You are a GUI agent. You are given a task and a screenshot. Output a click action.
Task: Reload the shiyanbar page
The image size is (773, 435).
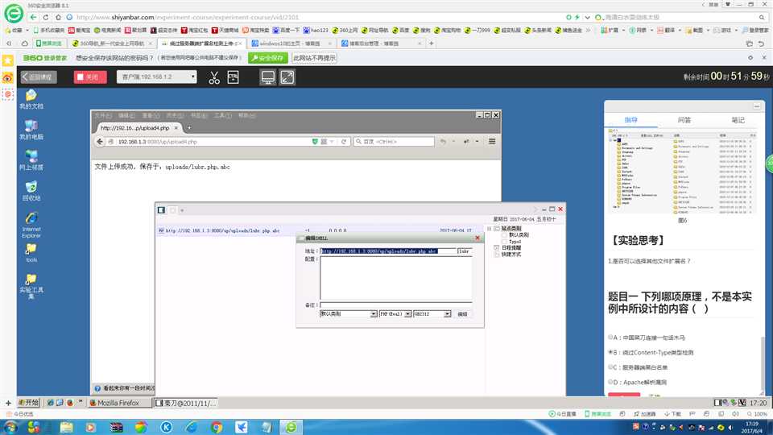[45, 17]
